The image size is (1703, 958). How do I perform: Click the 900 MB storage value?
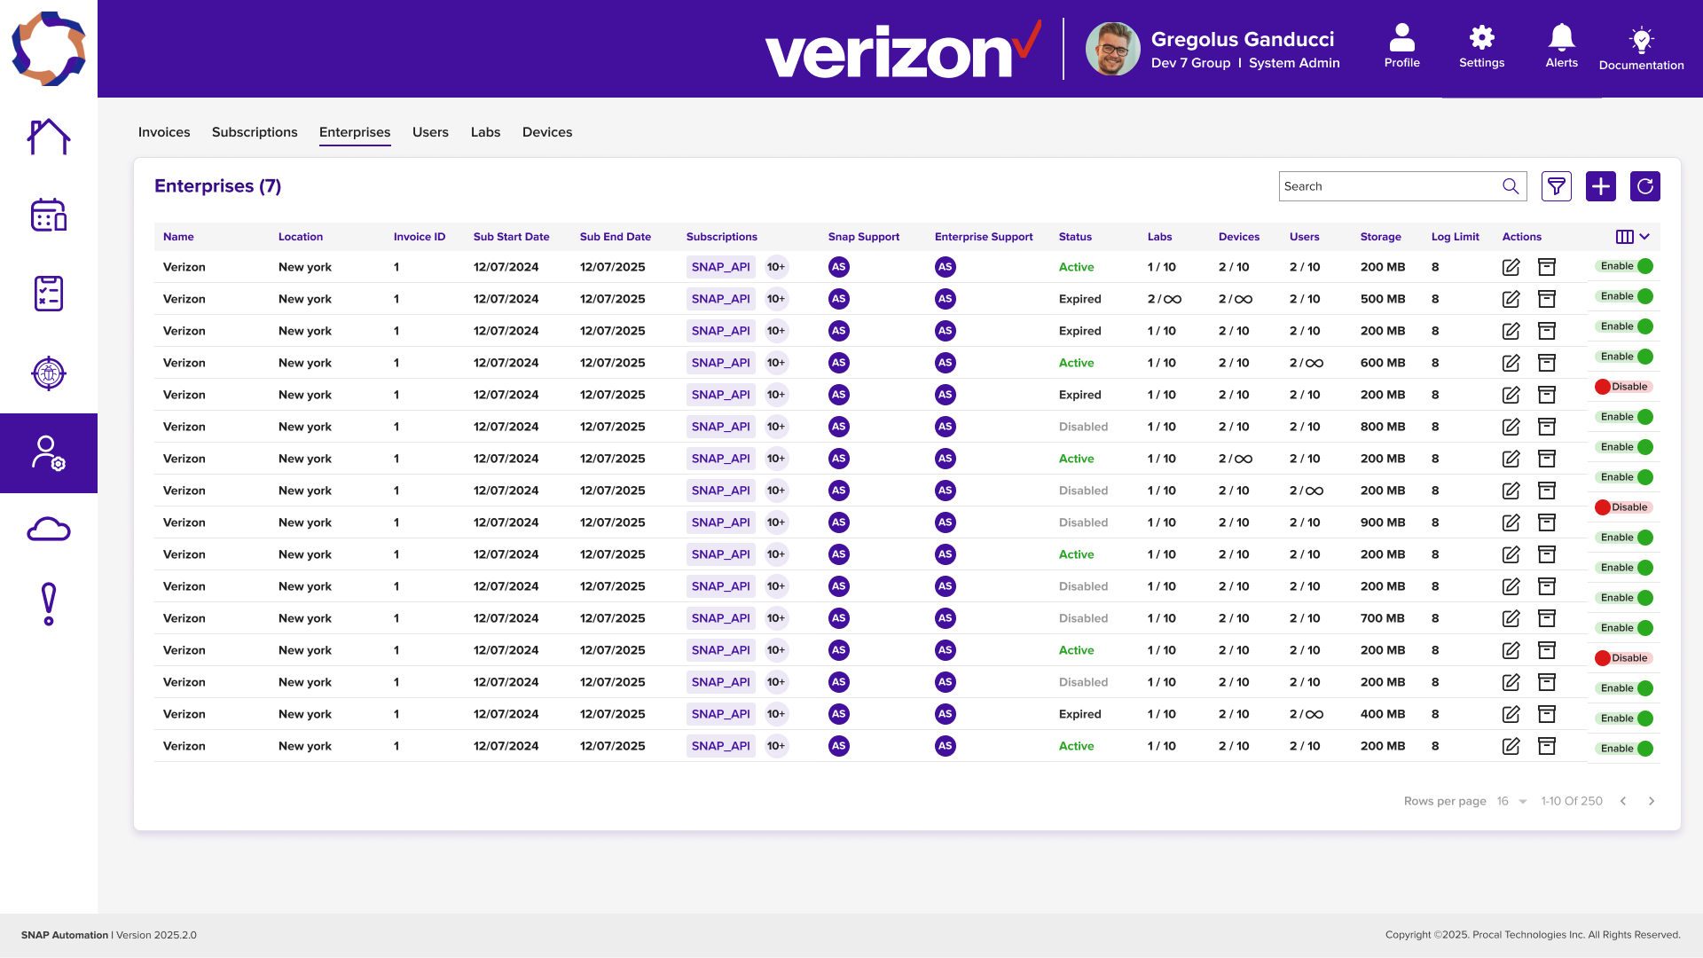[x=1382, y=522]
